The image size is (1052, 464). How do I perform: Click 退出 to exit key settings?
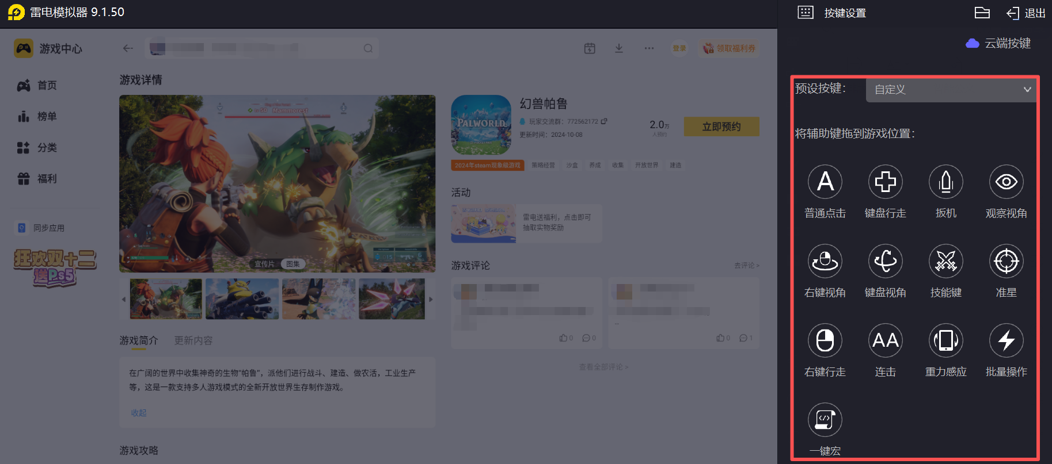(x=1026, y=13)
